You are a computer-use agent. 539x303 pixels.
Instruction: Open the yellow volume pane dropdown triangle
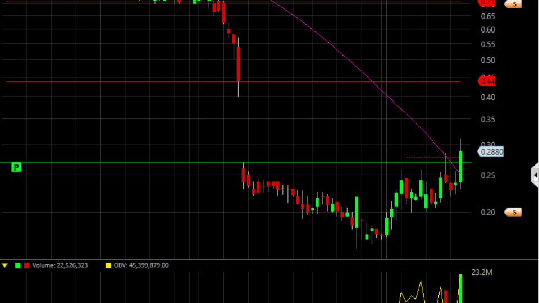(5, 265)
